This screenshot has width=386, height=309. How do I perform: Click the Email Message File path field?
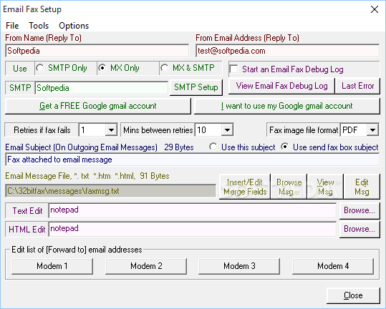[110, 191]
